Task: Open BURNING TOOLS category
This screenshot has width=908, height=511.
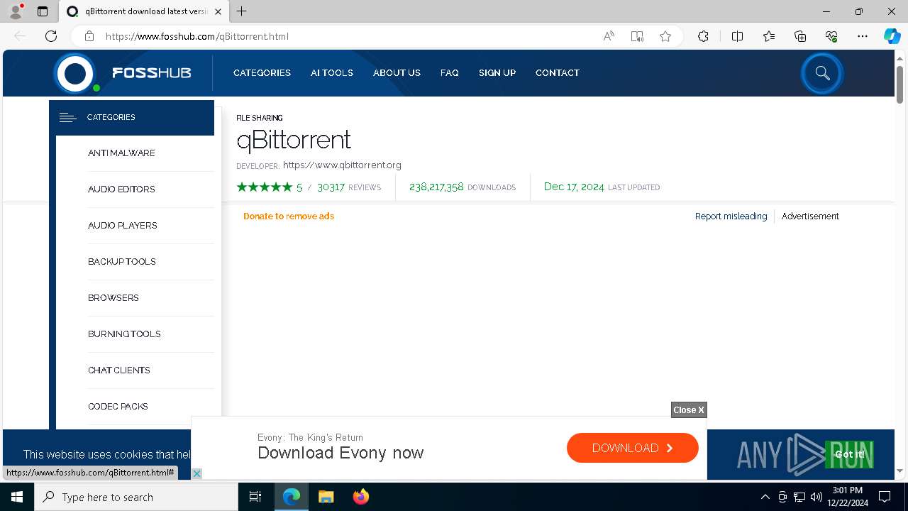Action: click(x=124, y=334)
